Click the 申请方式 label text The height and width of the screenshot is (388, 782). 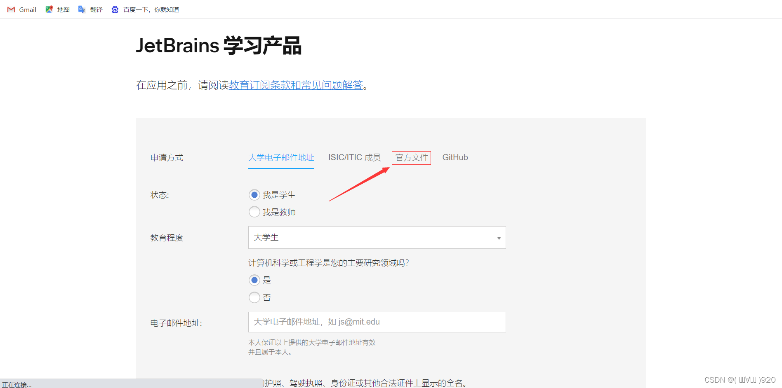click(x=167, y=158)
